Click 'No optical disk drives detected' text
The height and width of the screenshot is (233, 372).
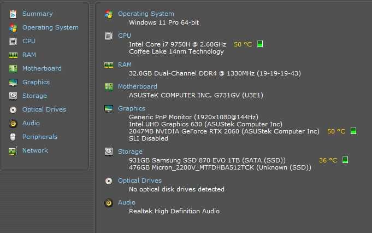(176, 189)
